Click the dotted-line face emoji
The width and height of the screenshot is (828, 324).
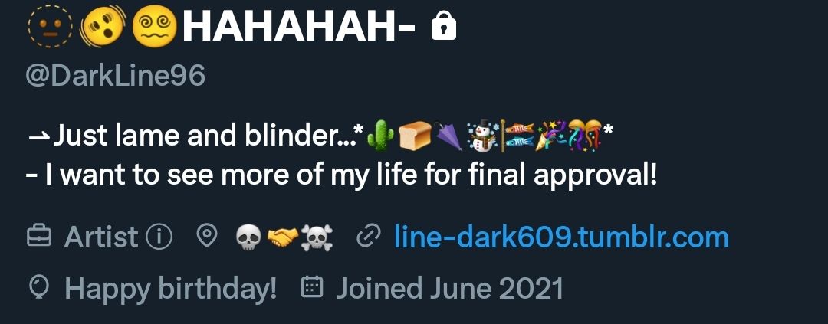point(49,26)
